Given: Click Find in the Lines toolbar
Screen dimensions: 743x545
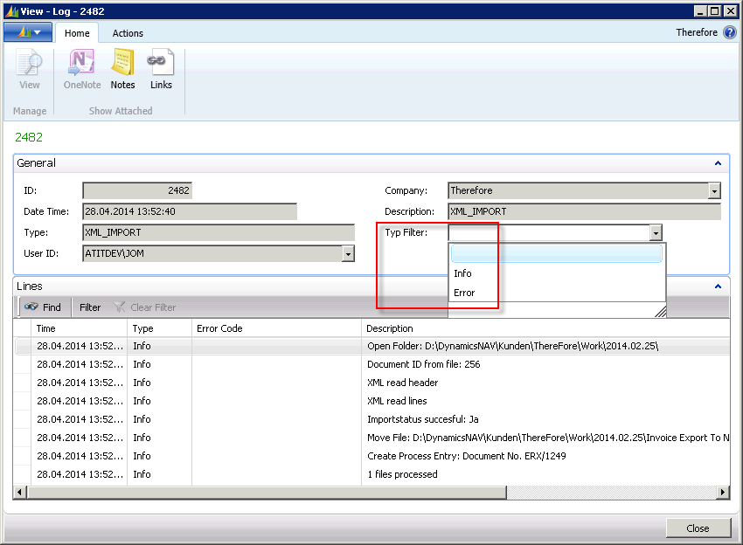Looking at the screenshot, I should (x=43, y=307).
